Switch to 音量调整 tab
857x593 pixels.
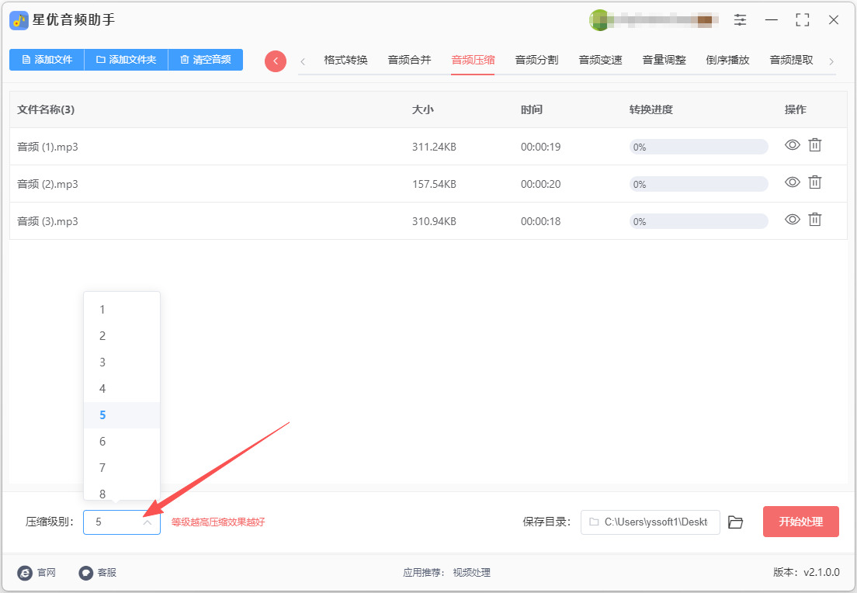[664, 60]
